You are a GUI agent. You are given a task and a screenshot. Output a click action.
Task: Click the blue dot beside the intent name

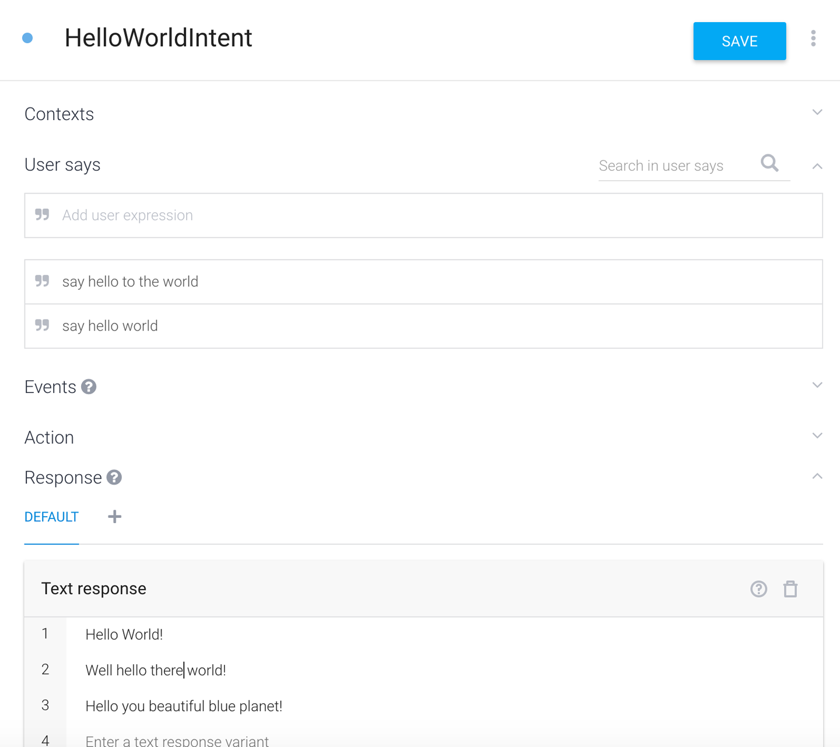pyautogui.click(x=27, y=38)
